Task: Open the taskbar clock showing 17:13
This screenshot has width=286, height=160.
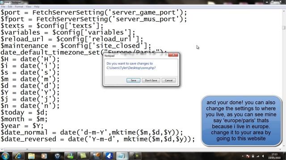Action: pos(274,156)
